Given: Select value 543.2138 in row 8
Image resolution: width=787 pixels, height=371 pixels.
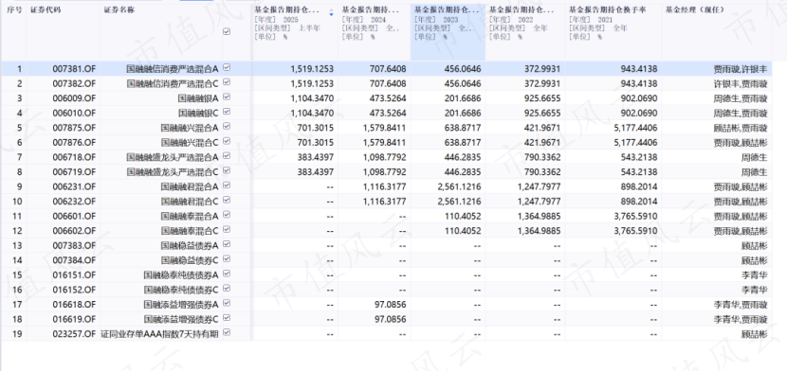Looking at the screenshot, I should pyautogui.click(x=638, y=171).
